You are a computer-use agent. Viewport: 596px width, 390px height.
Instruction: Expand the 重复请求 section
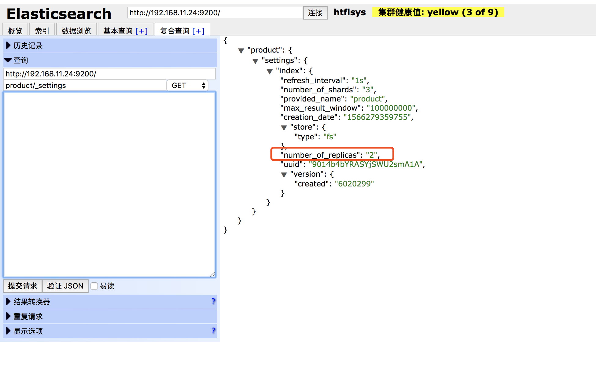tap(28, 316)
